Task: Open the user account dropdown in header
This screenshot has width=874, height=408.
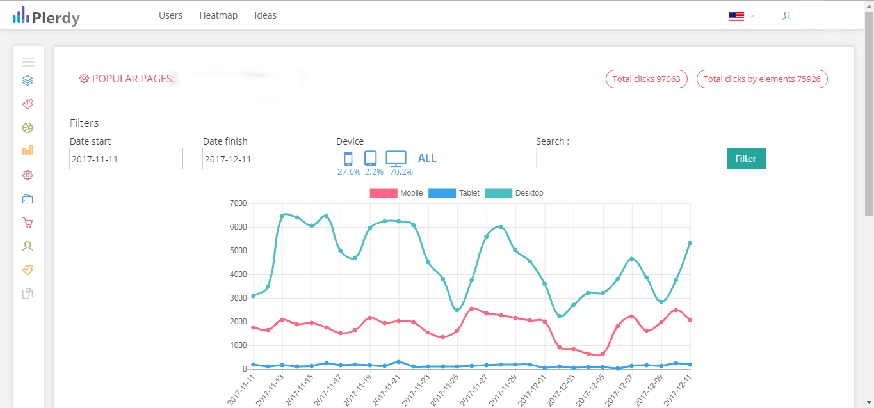Action: (x=812, y=17)
